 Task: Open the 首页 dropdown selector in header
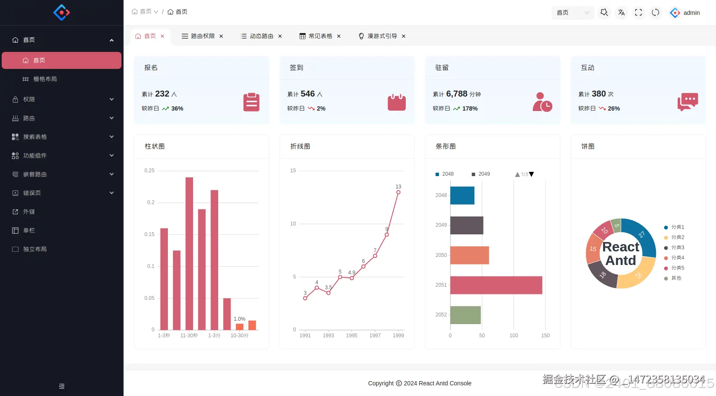573,13
